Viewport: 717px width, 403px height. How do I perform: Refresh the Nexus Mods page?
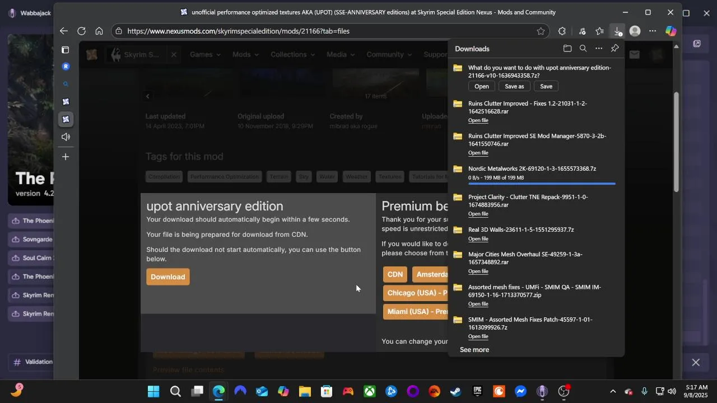pyautogui.click(x=81, y=31)
